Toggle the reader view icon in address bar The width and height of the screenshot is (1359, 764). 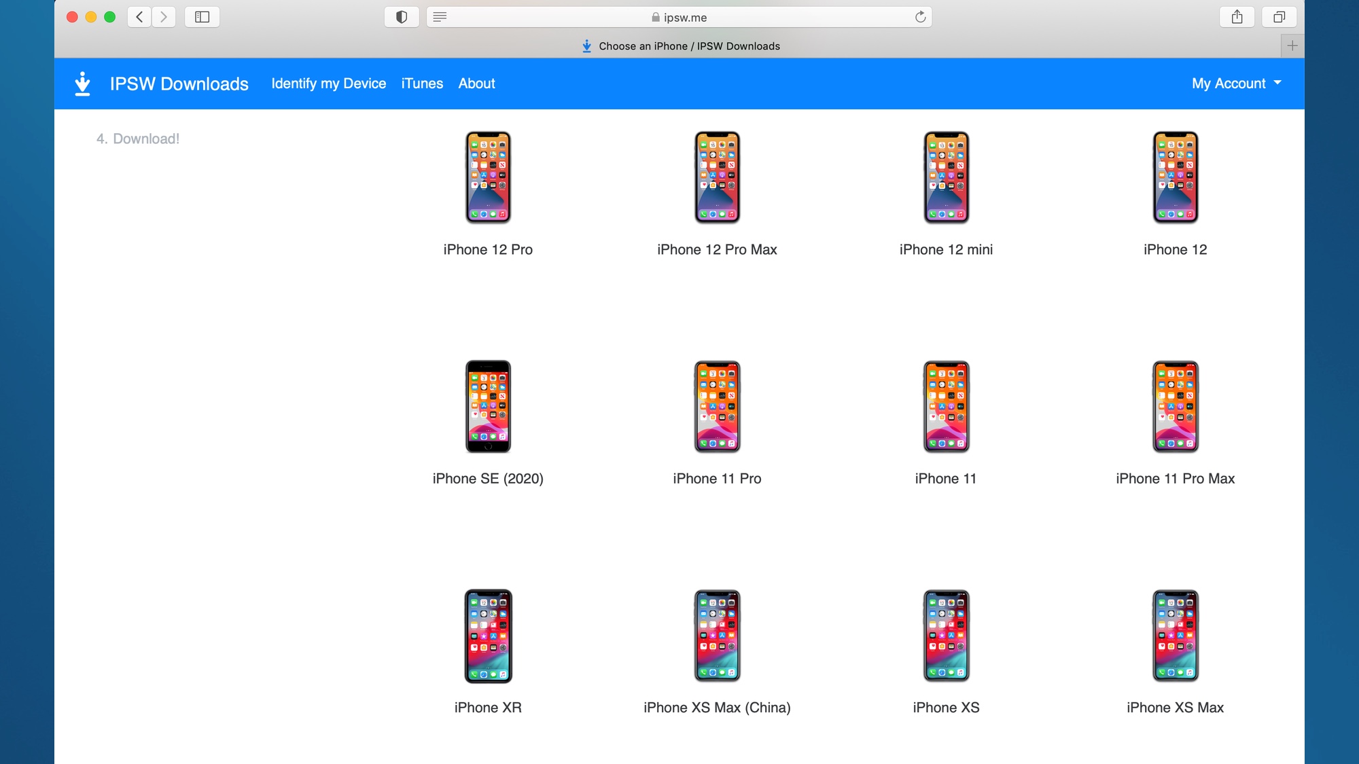pos(439,17)
